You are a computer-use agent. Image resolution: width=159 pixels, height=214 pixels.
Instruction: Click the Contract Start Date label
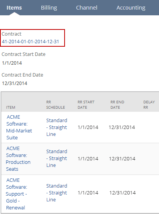click(x=23, y=54)
